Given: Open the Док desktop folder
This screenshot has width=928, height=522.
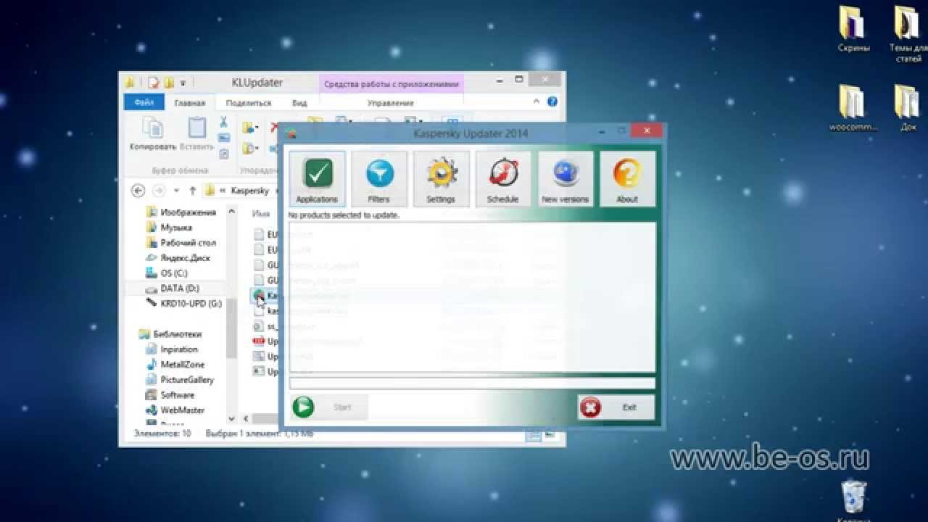Looking at the screenshot, I should [908, 107].
